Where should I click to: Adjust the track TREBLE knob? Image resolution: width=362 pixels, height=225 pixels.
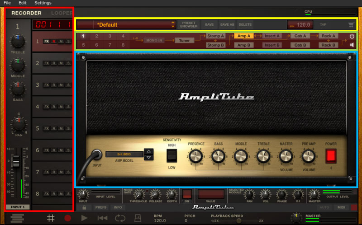point(18,41)
